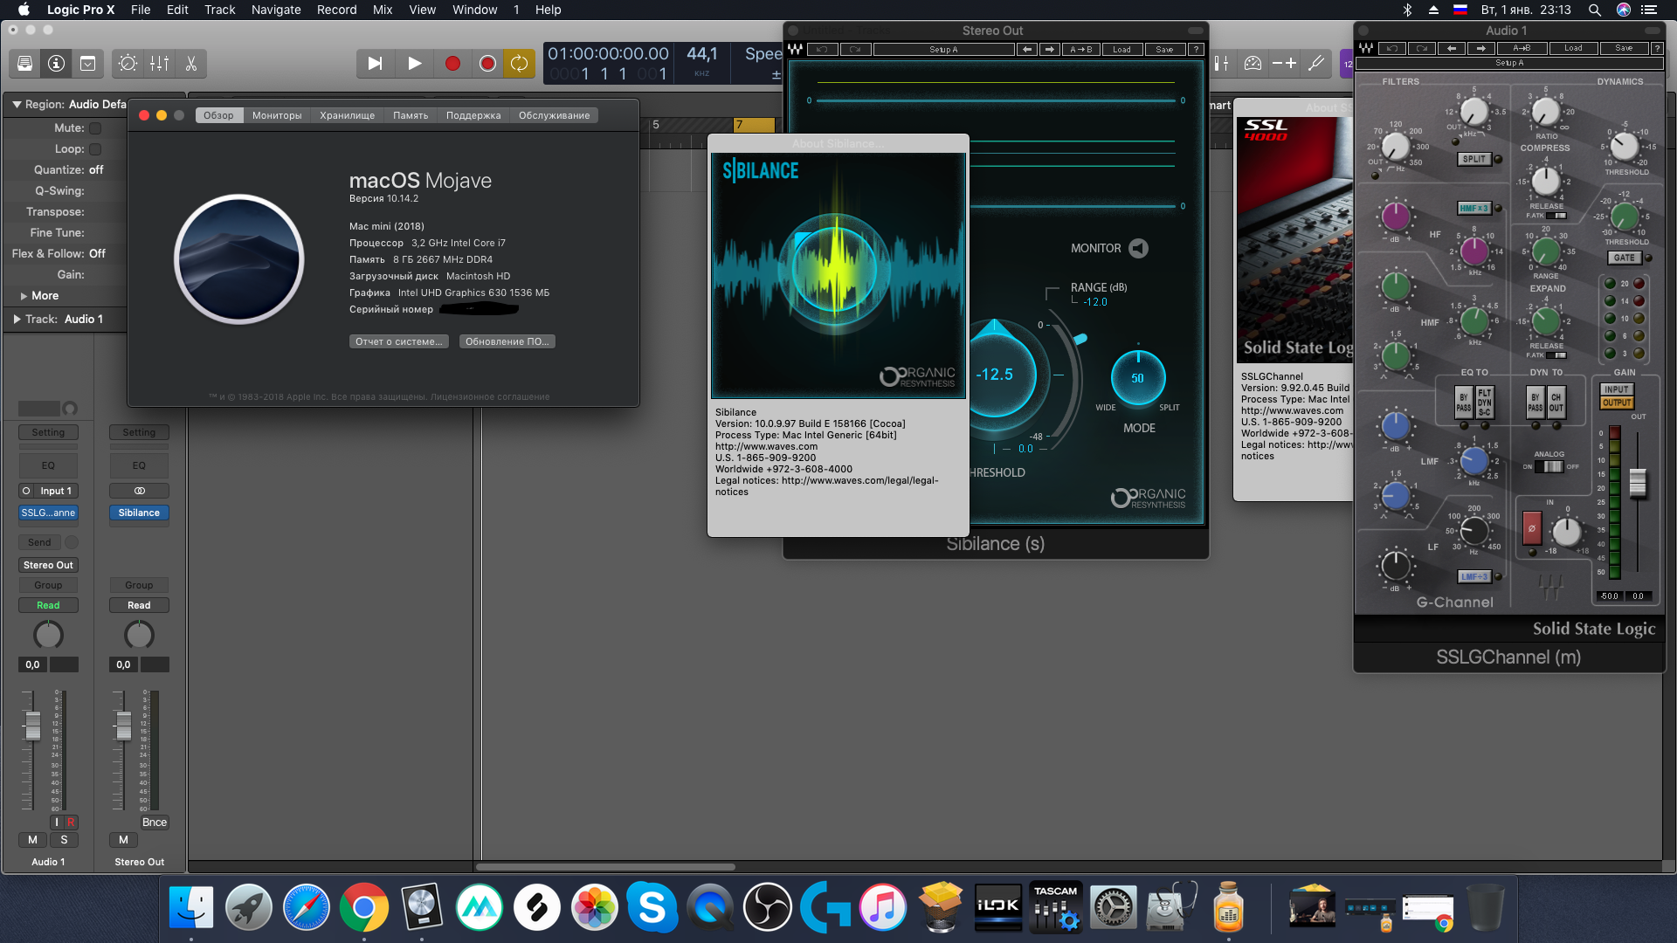
Task: Launch OBS from the Dock
Action: [x=767, y=907]
